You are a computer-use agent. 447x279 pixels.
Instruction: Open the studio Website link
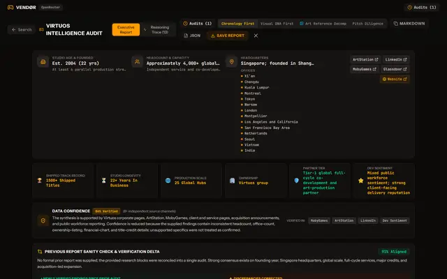[395, 79]
